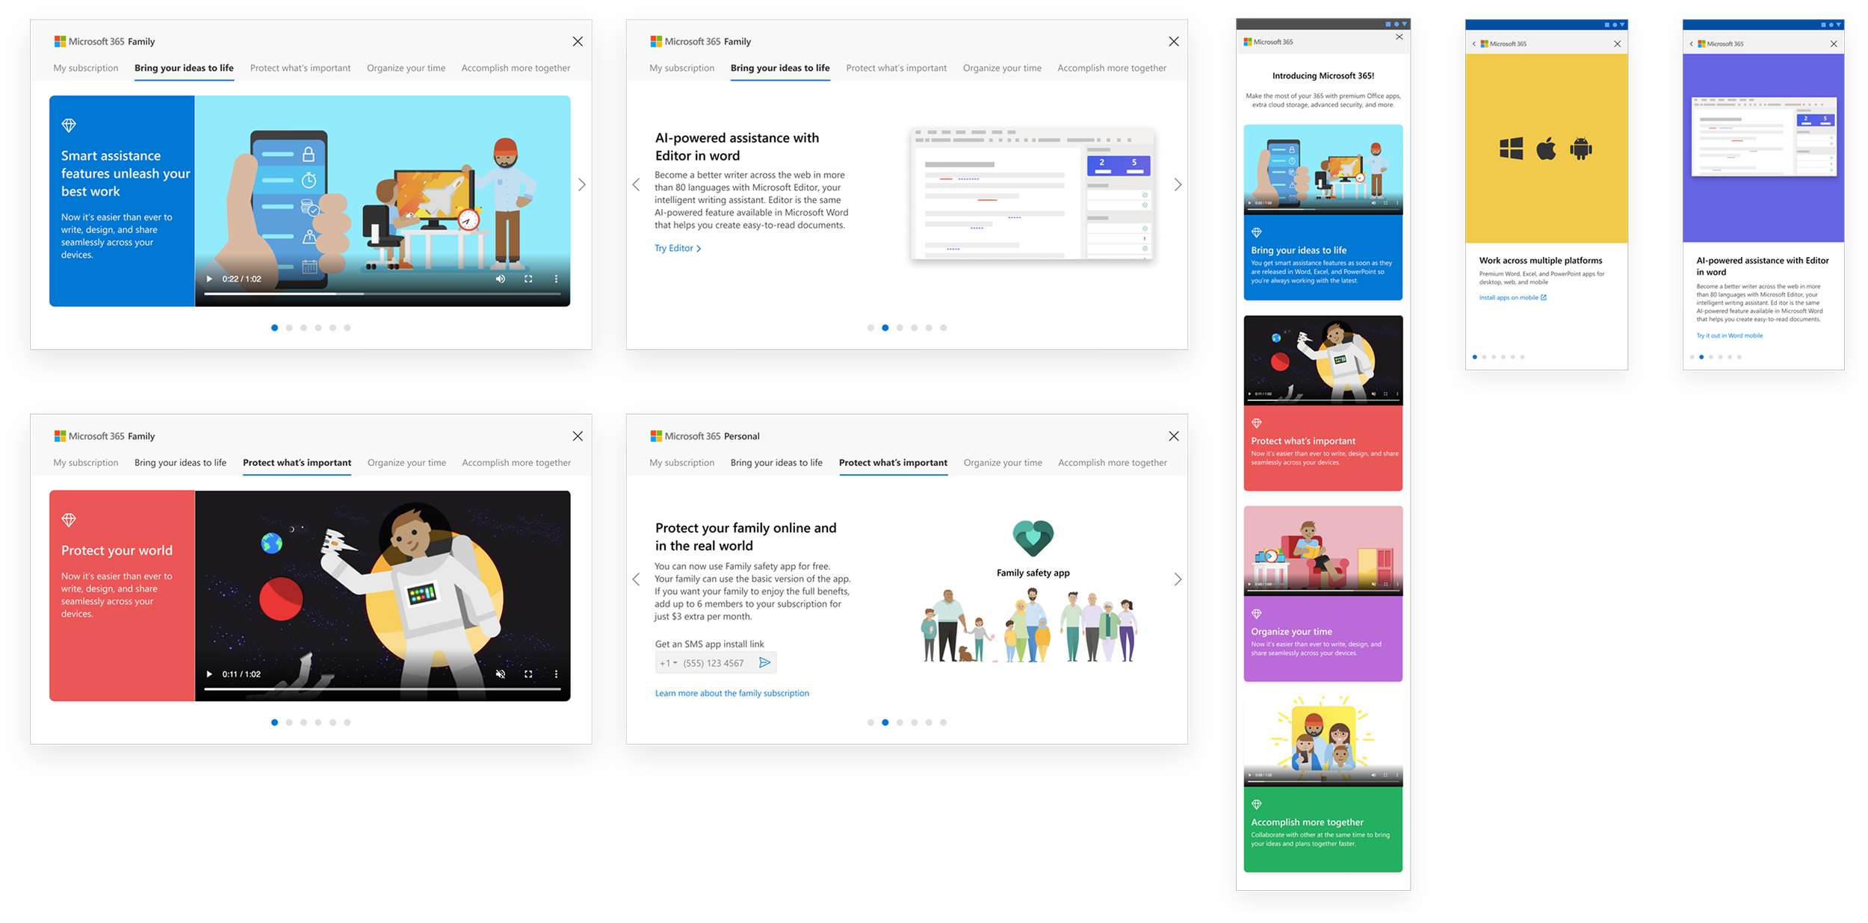The width and height of the screenshot is (1868, 923).
Task: Open Learn more about the family subscription
Action: click(x=732, y=693)
